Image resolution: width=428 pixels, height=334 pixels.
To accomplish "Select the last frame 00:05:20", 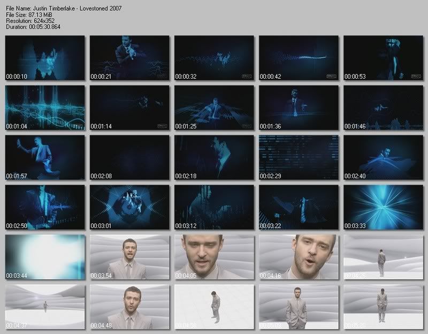I will click(383, 307).
